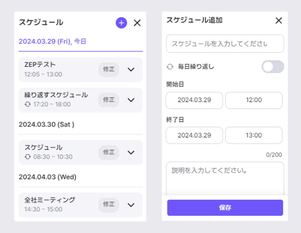Expand the 08:30 ~ 10:30 スケジュール entry

coord(131,153)
